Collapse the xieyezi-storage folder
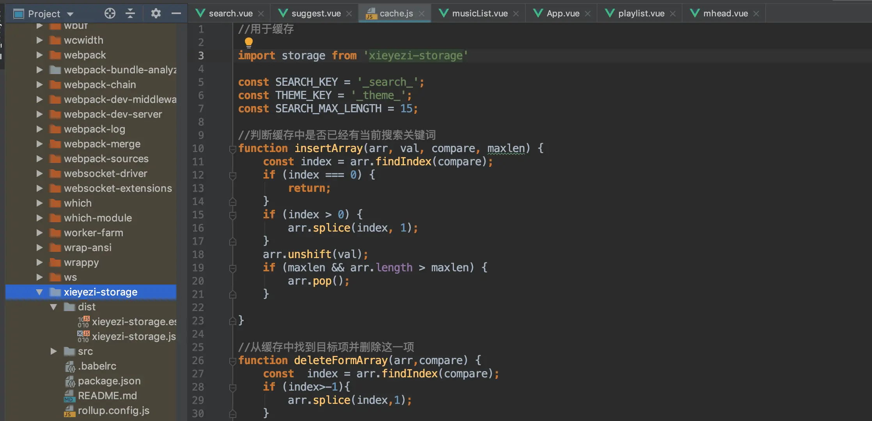Screen dimensions: 872x421 click(x=39, y=292)
